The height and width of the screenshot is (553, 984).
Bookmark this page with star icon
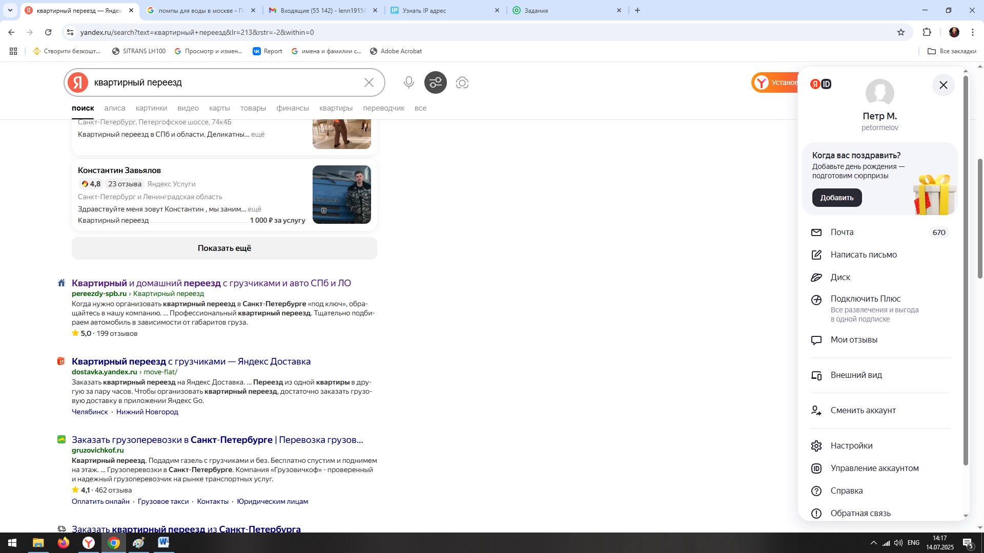901,32
